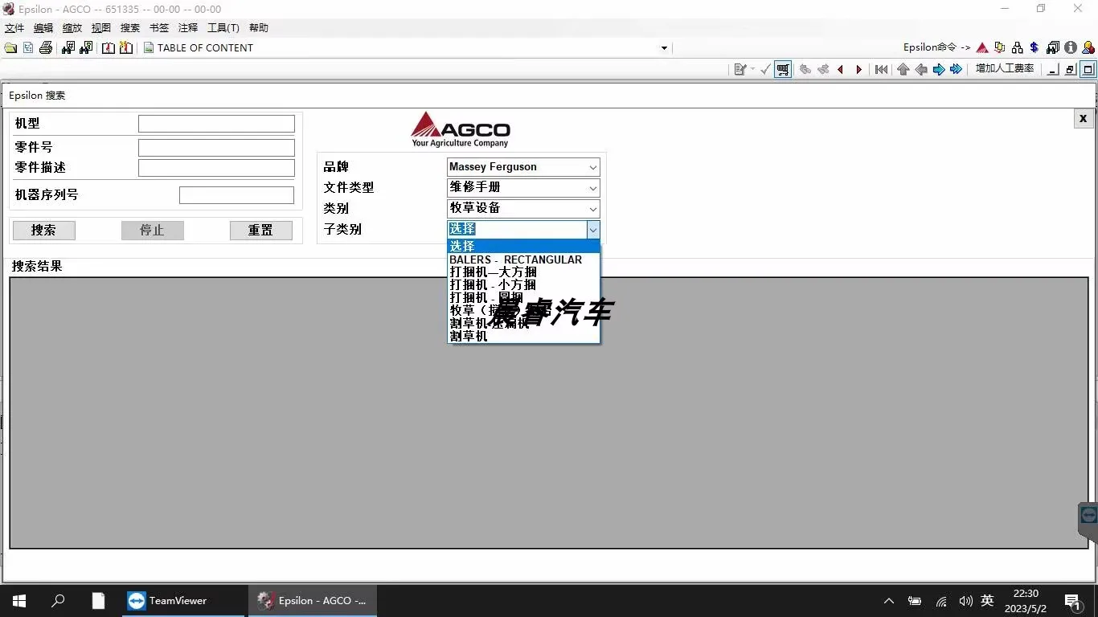
Task: Focus the 零件号 input field
Action: pyautogui.click(x=216, y=148)
